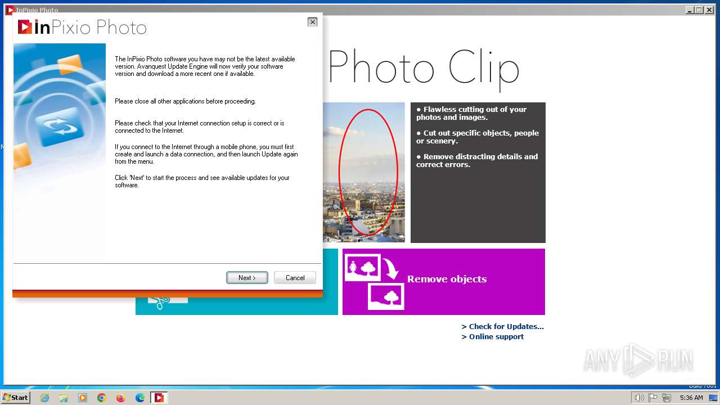Image resolution: width=720 pixels, height=405 pixels.
Task: Click the Photo Clip heading
Action: [423, 69]
